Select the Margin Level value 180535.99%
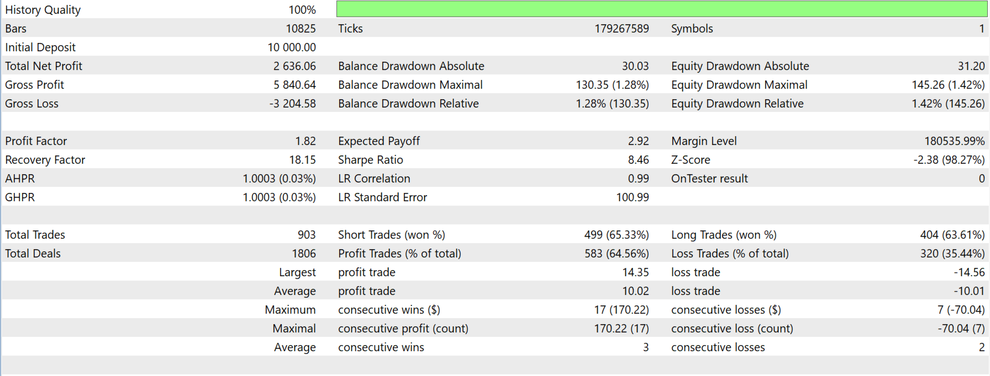This screenshot has height=376, width=990. [x=954, y=141]
